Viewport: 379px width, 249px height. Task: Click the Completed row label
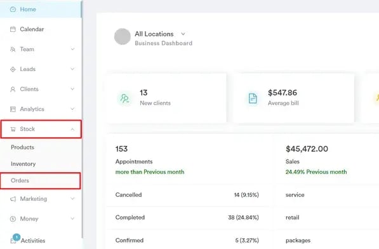click(130, 218)
